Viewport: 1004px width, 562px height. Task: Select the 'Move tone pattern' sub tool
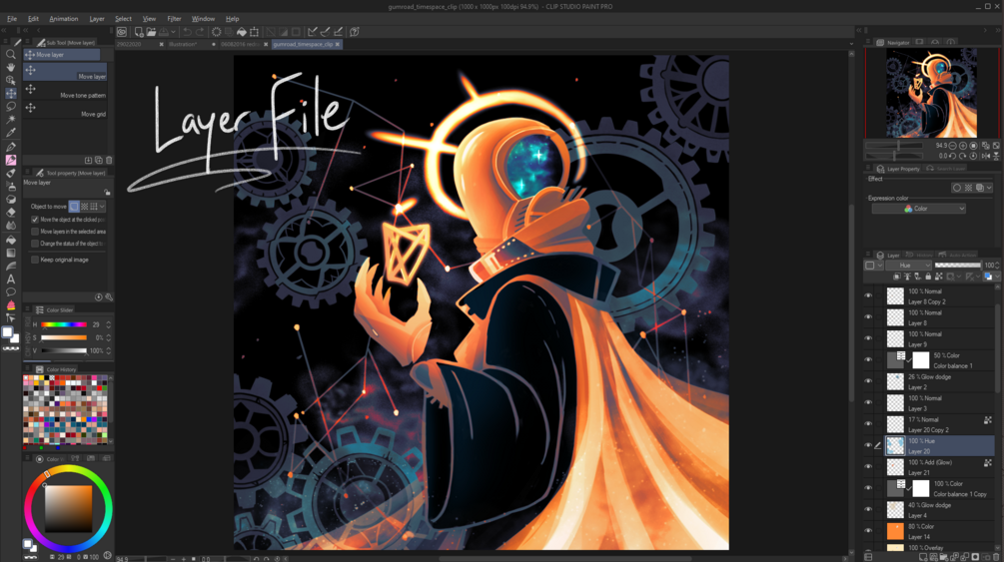point(65,92)
